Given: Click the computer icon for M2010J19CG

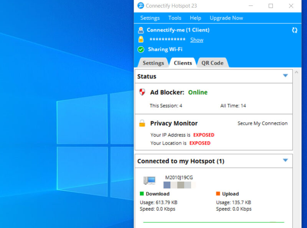Looking at the screenshot, I should pyautogui.click(x=149, y=180).
